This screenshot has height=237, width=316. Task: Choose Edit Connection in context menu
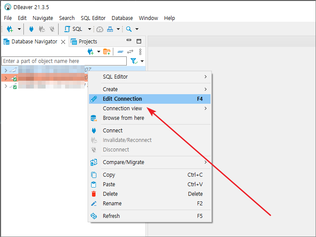(150, 99)
